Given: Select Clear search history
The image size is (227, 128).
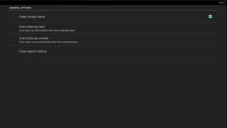Looking at the screenshot, I should [x=33, y=51].
